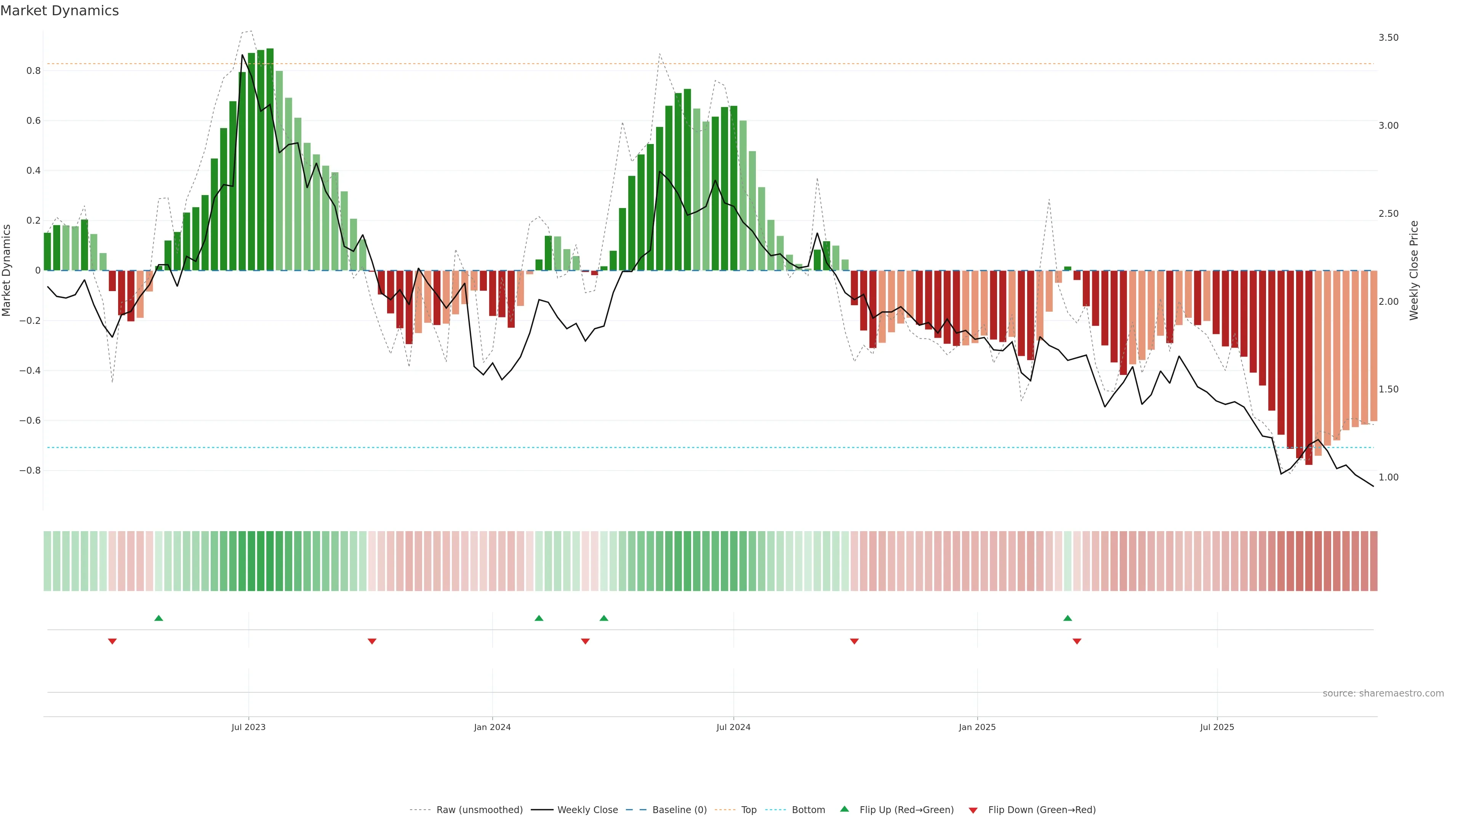The height and width of the screenshot is (823, 1463).
Task: Click the rightmost red flip-down triangle marker
Action: click(1077, 641)
